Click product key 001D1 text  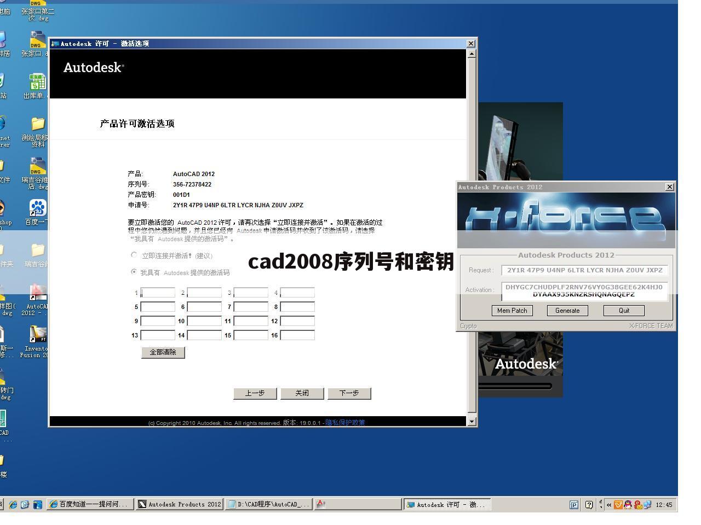click(181, 195)
